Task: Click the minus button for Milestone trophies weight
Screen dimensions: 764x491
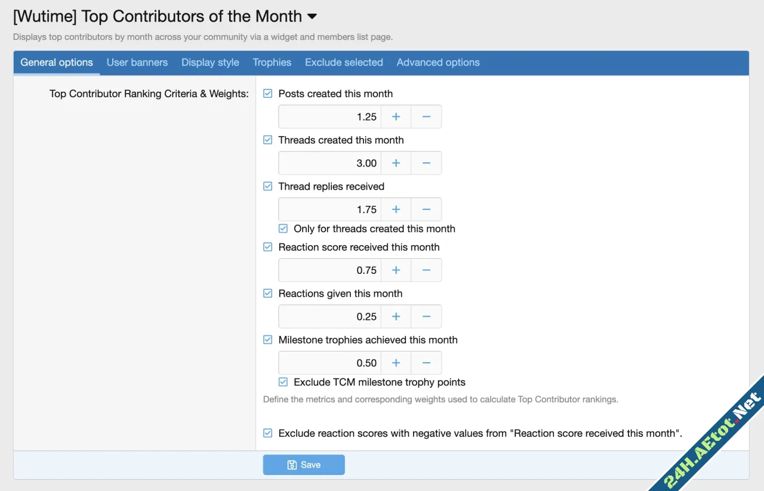Action: (426, 362)
